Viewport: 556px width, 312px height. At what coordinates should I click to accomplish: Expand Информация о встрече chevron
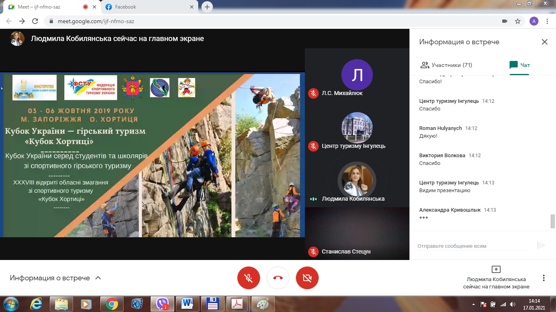click(98, 278)
